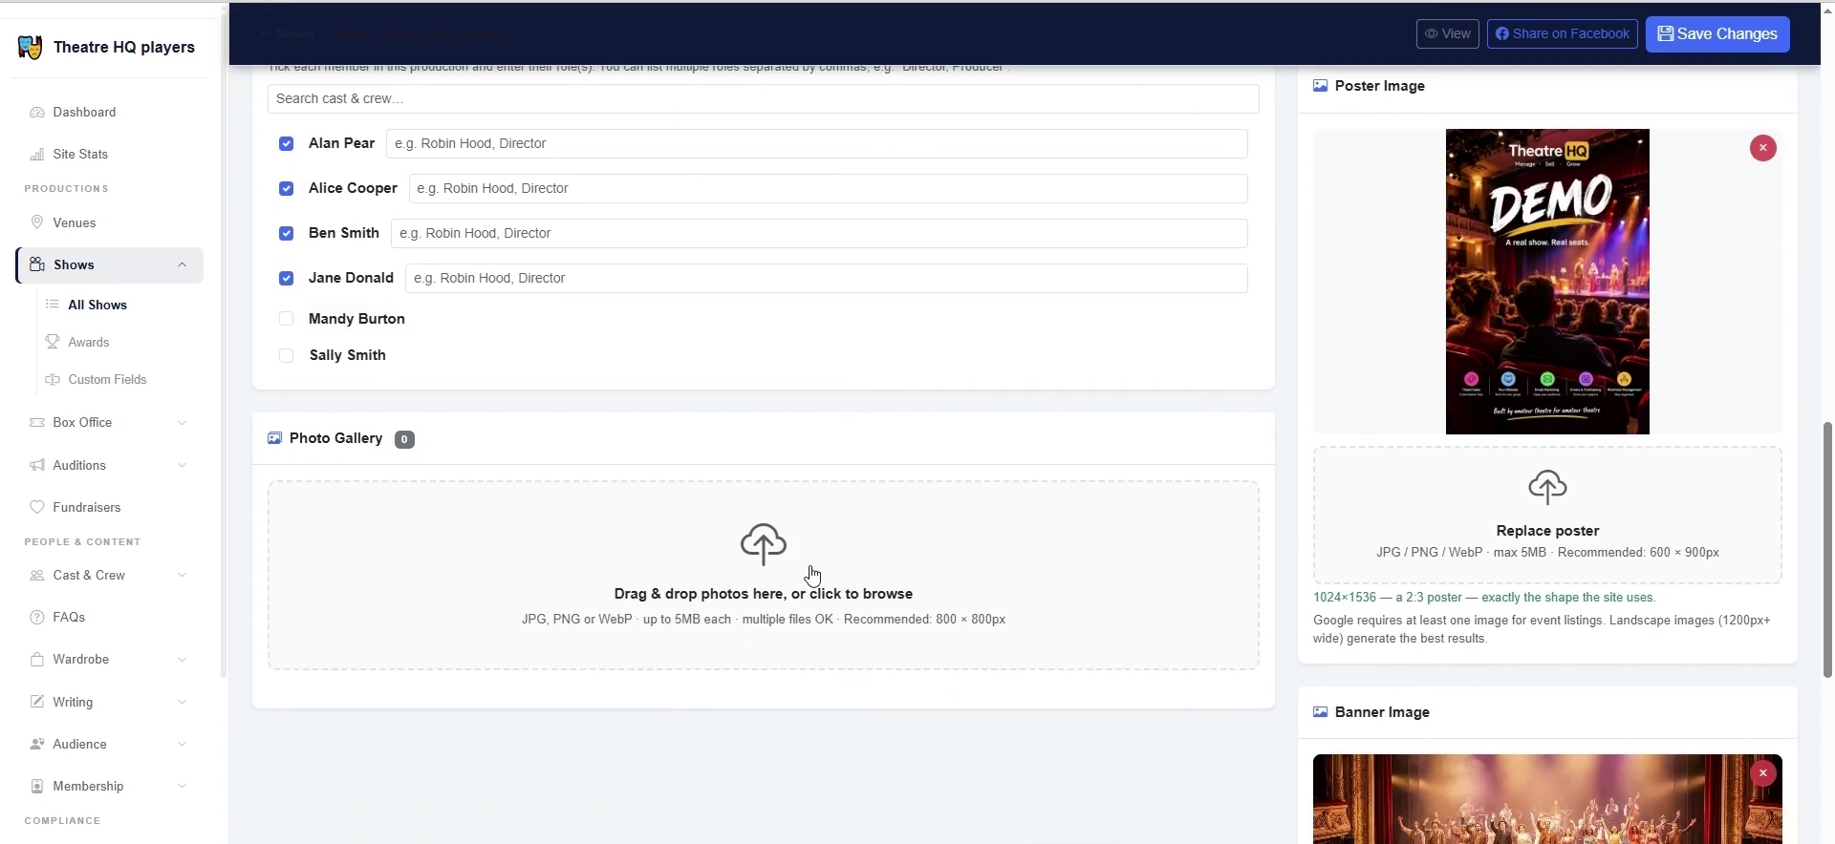
Task: Click the photo gallery upload cloud icon
Action: pyautogui.click(x=764, y=544)
